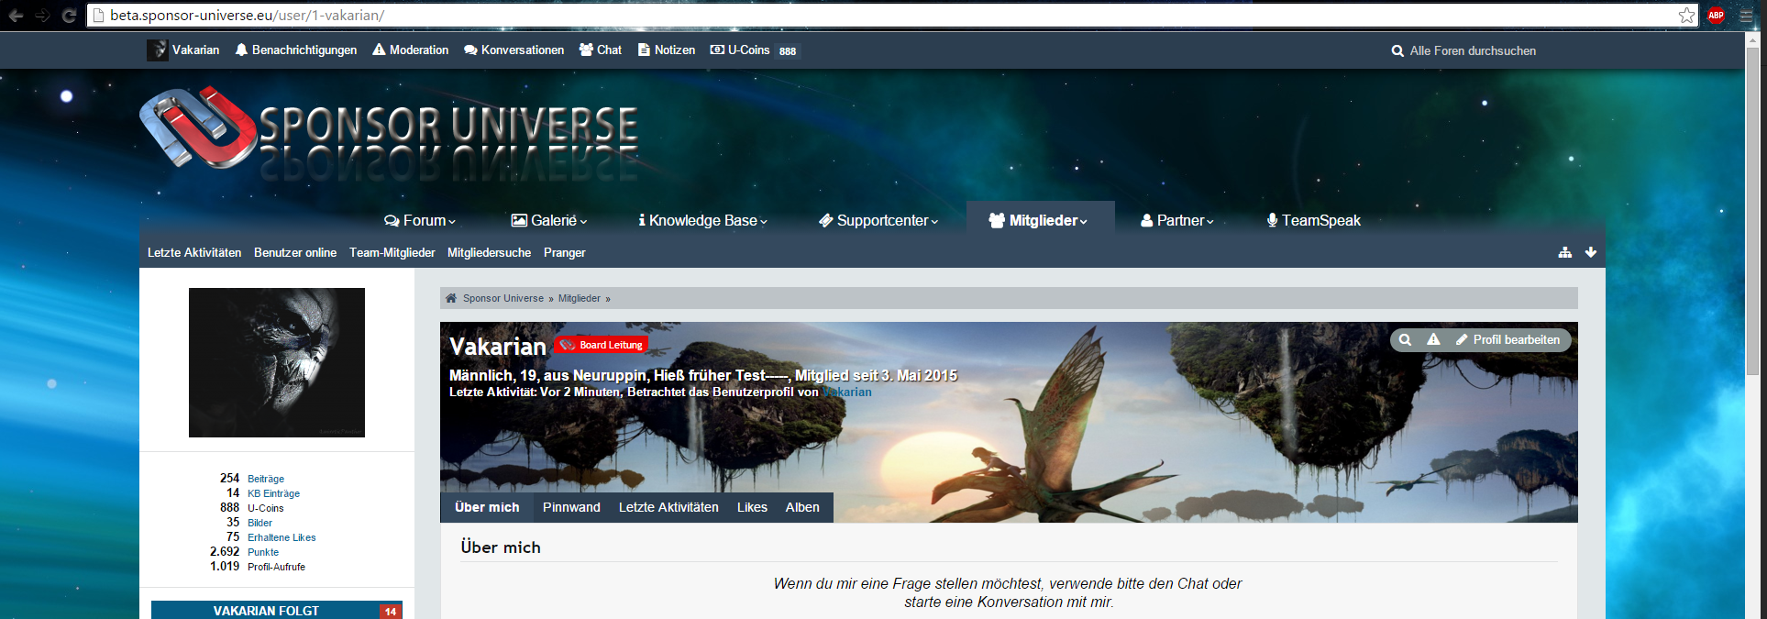The width and height of the screenshot is (1767, 619).
Task: Expand the Forum dropdown menu
Action: (x=420, y=221)
